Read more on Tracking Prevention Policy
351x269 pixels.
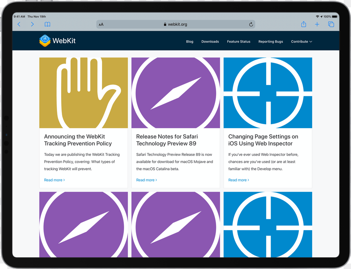54,180
